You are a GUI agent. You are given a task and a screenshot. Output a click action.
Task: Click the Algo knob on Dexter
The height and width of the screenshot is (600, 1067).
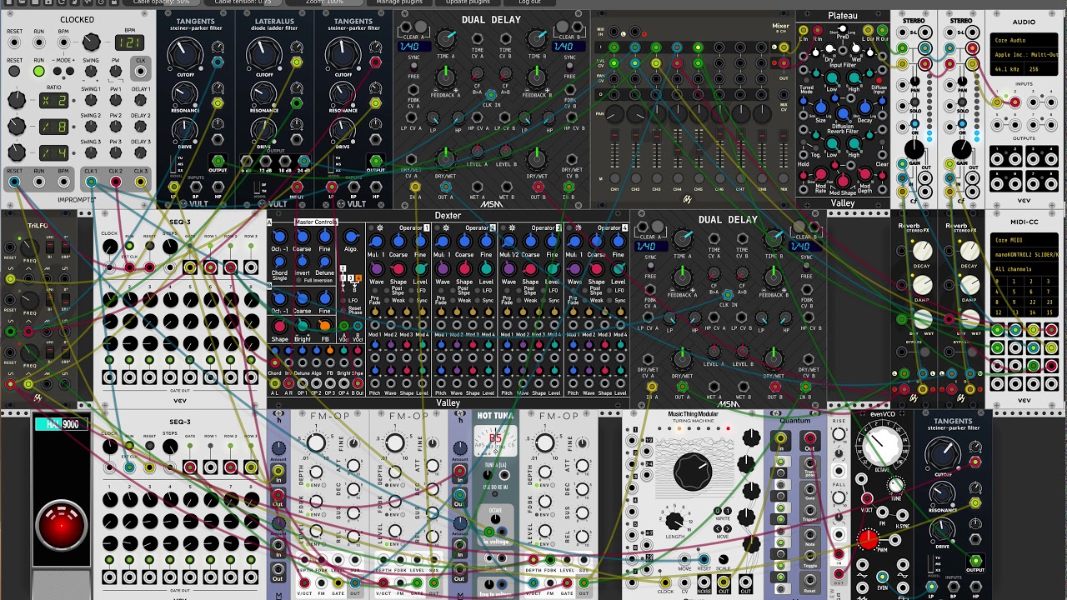[x=352, y=237]
